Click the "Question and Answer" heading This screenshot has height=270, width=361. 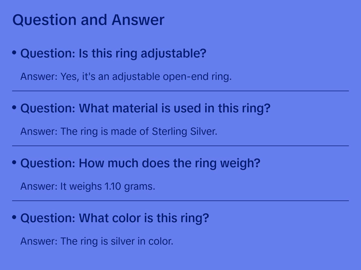click(88, 20)
